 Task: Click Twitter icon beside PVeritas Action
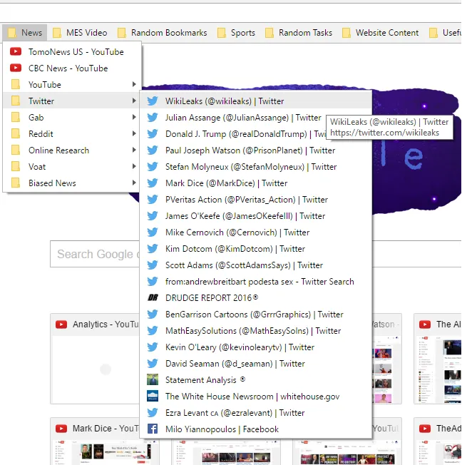pos(153,200)
